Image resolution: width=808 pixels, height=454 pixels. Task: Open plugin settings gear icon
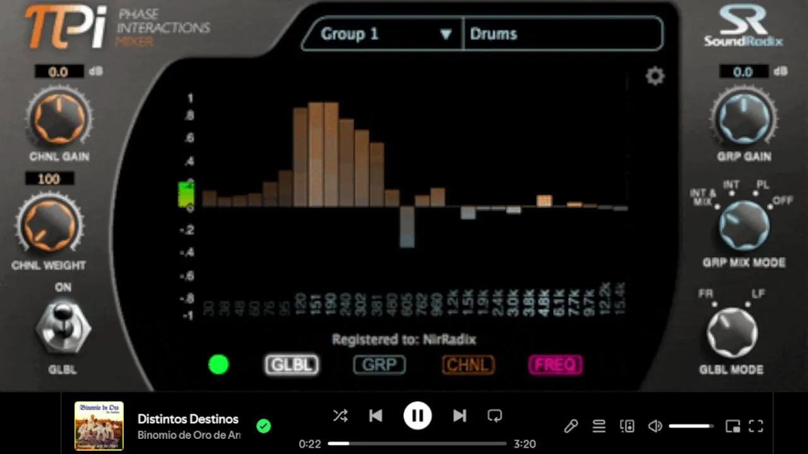(655, 76)
